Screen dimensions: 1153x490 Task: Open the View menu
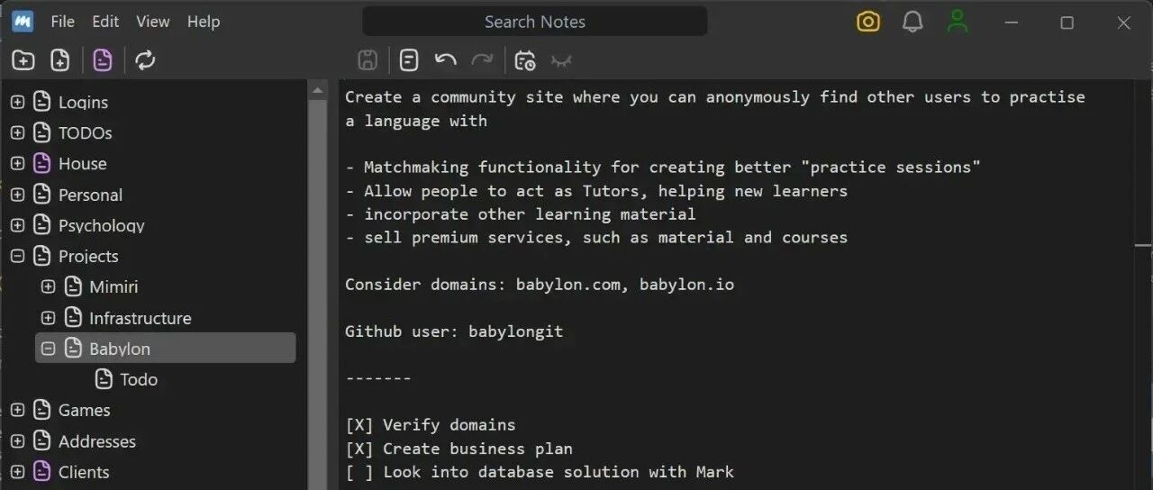[x=153, y=22]
